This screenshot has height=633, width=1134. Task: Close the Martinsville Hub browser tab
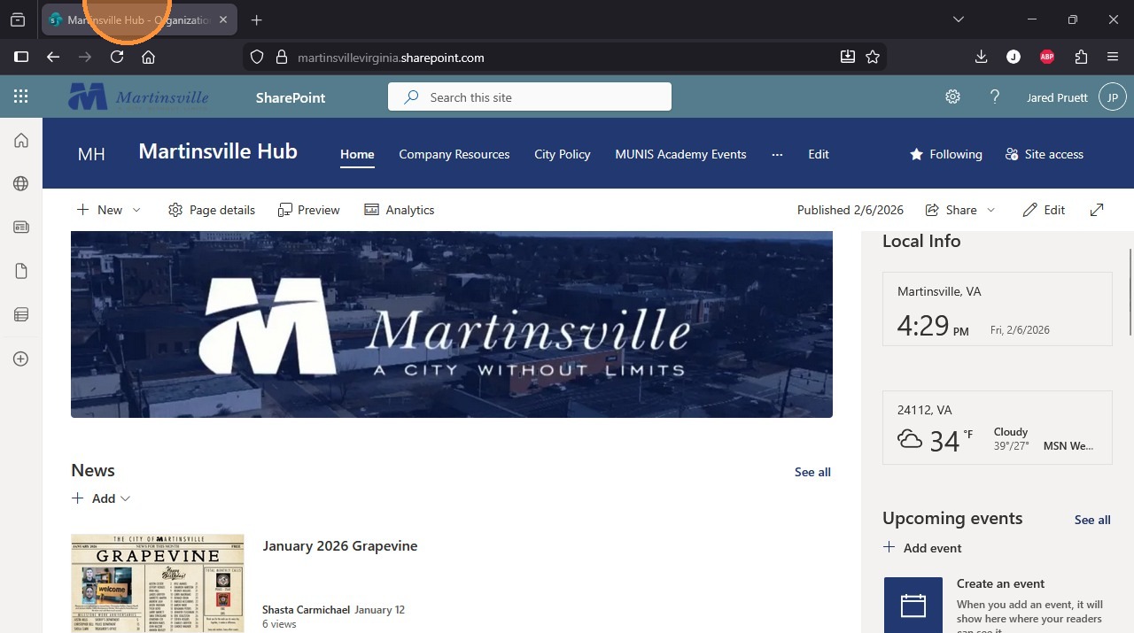[x=223, y=19]
